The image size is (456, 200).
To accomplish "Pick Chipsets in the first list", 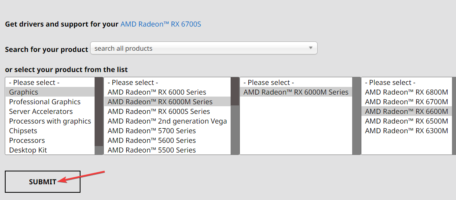I will coord(23,131).
